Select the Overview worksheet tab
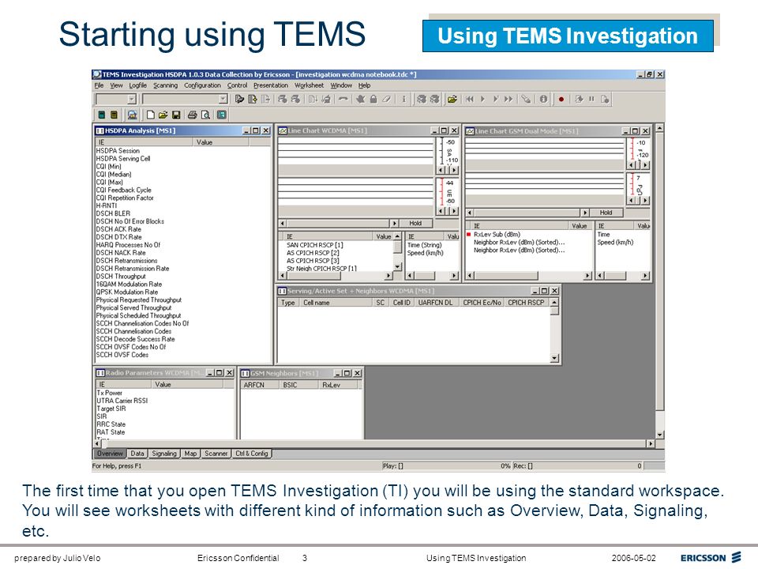Screen dimensions: 758x569 coord(110,454)
